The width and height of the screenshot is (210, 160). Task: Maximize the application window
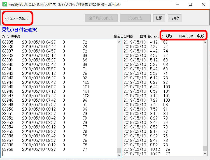tap(190, 4)
